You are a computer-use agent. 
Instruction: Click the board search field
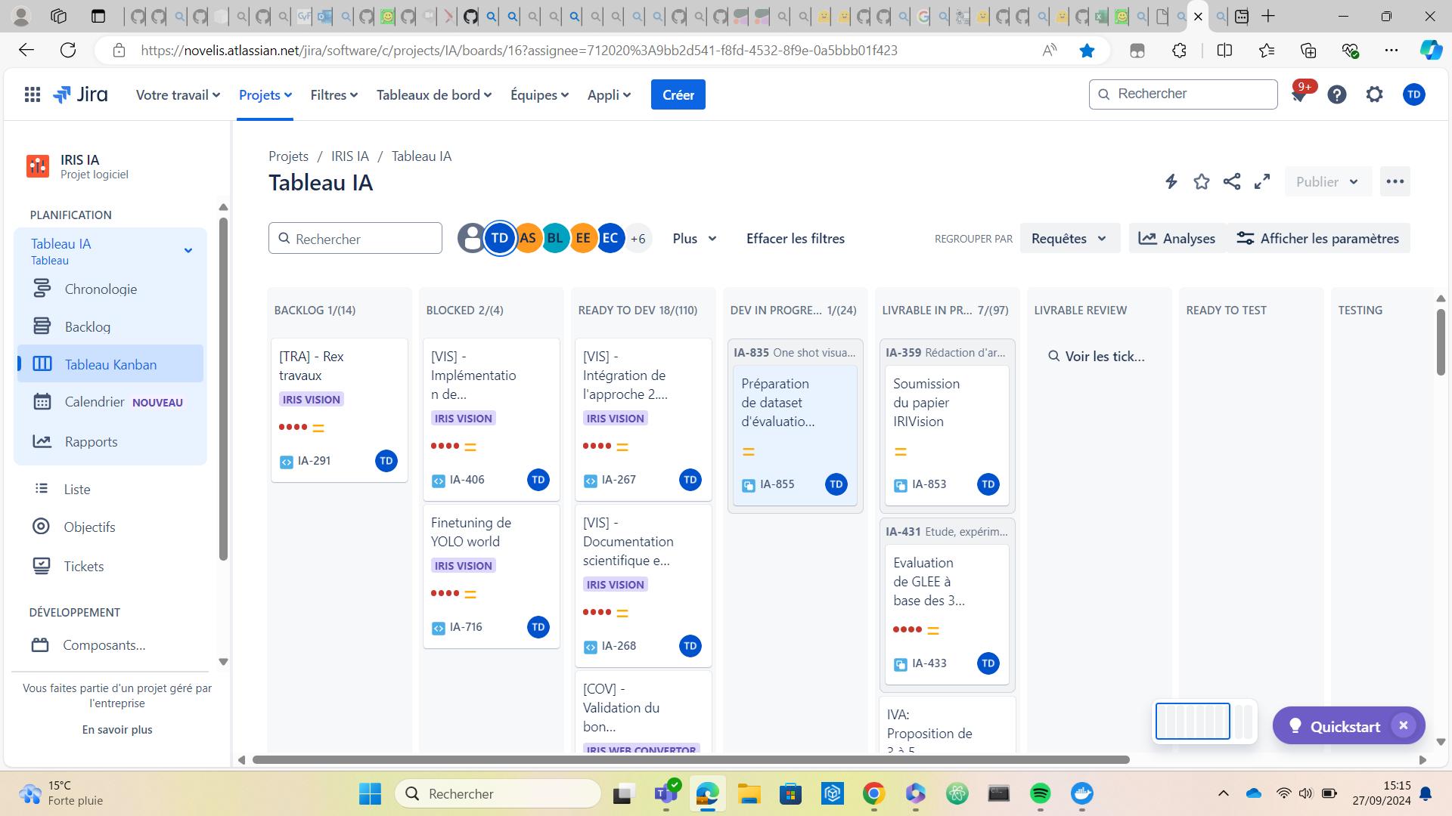[x=355, y=238]
